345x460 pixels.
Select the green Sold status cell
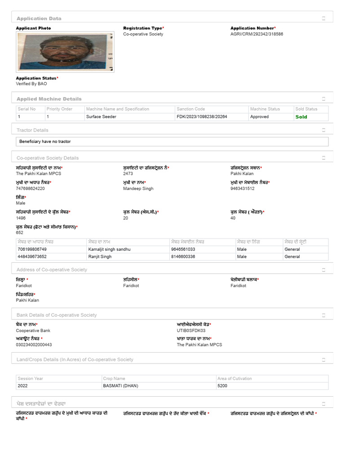point(311,117)
